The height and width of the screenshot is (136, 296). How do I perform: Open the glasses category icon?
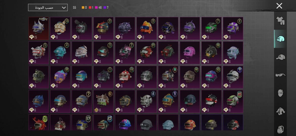pos(280,75)
